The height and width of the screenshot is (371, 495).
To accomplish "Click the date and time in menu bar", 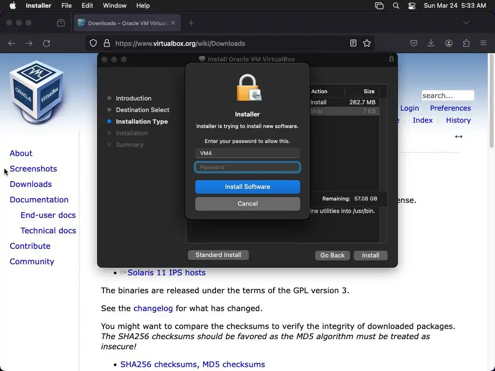I will point(455,6).
